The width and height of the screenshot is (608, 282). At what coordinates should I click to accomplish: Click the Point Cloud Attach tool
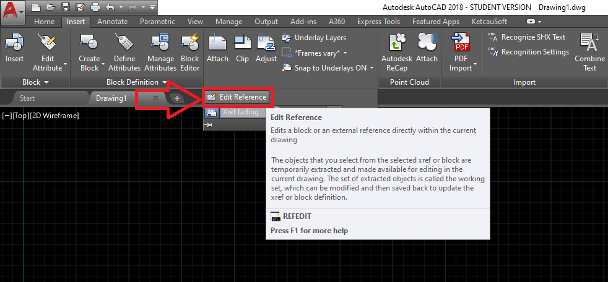pos(427,48)
